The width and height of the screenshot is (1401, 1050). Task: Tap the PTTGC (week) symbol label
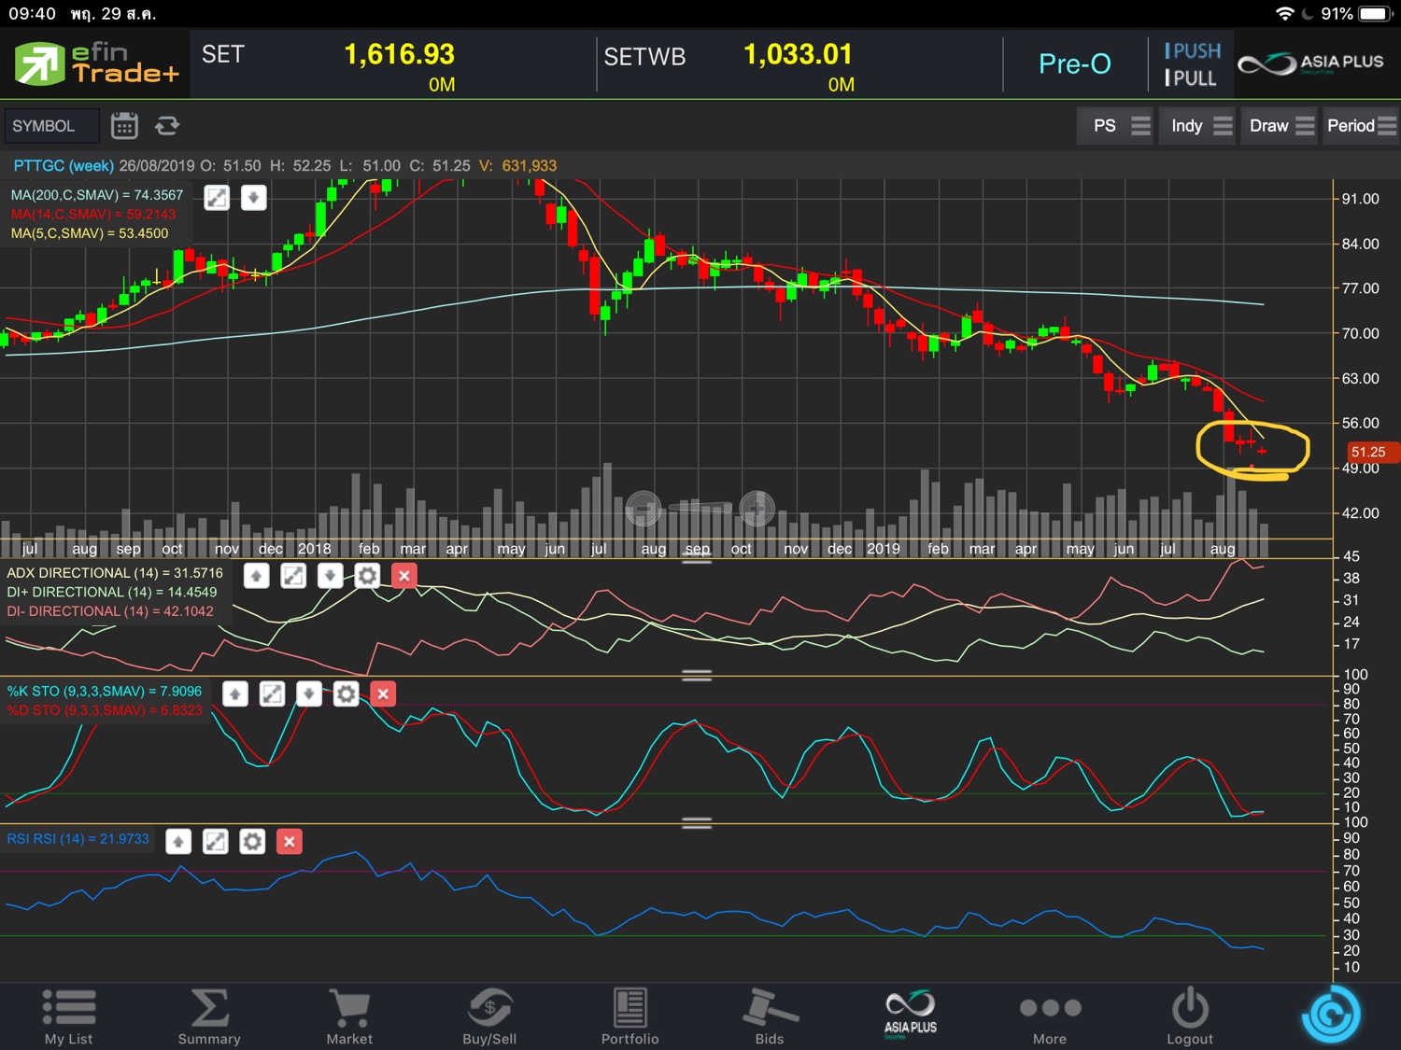(64, 166)
